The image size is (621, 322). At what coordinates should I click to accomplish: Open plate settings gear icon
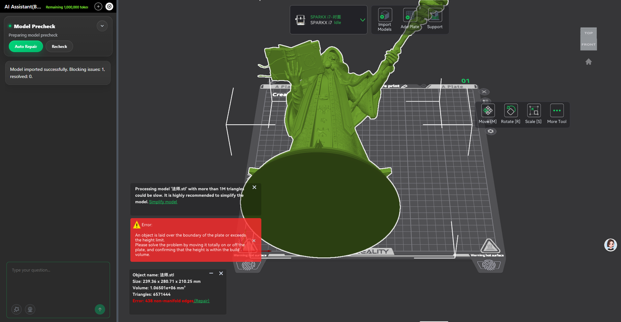click(491, 131)
